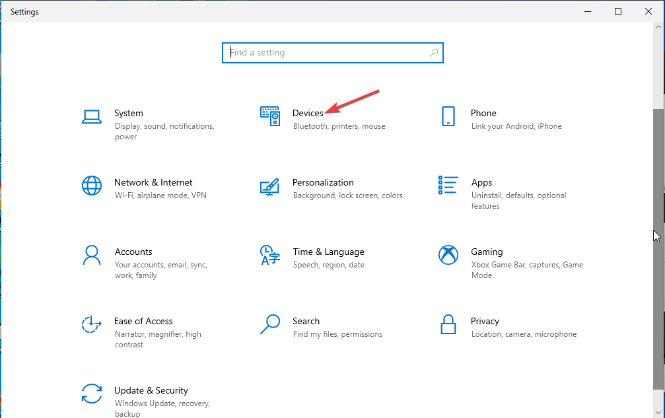Click the vertical scrollbar thumb

click(x=659, y=249)
